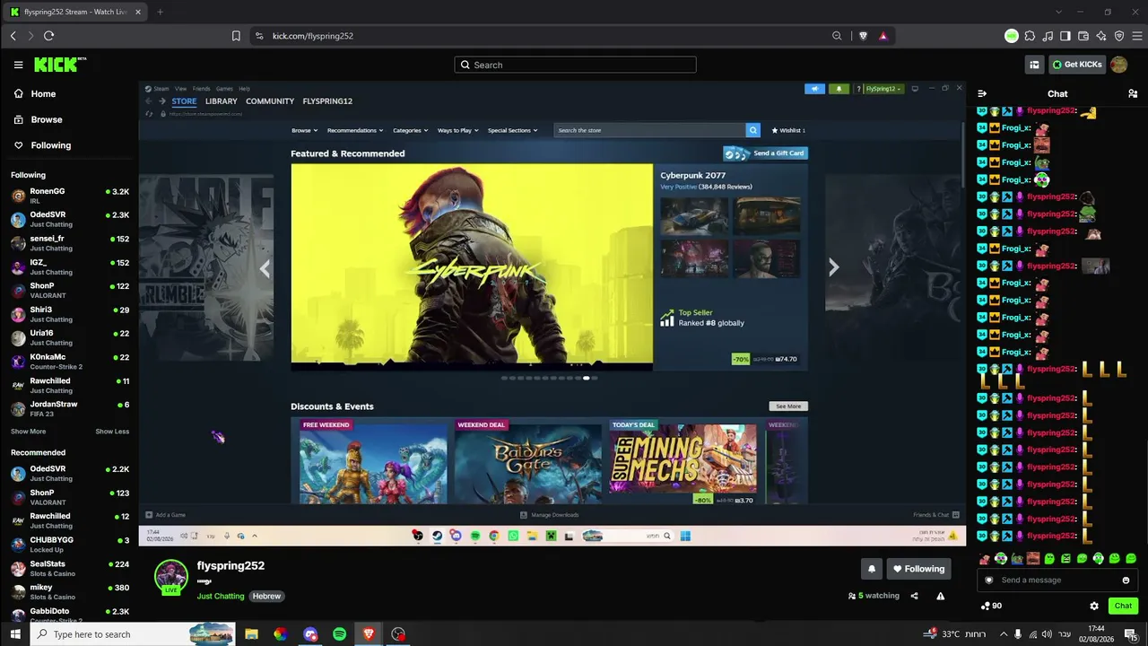
Task: Open the Baldur's Gate weekend deal thumbnail
Action: click(527, 461)
